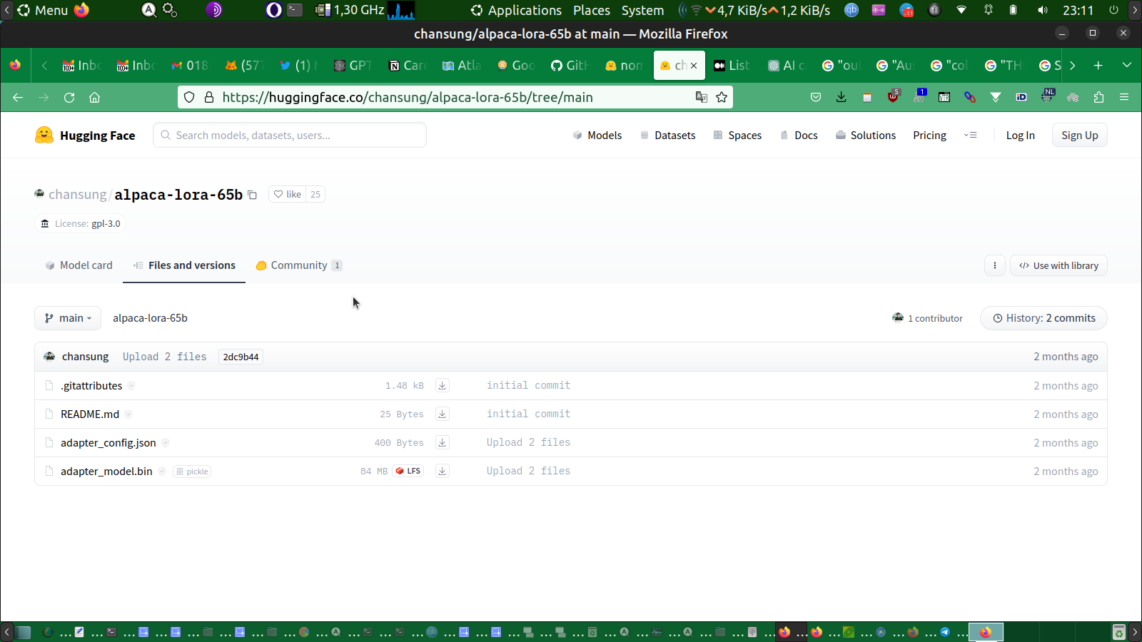Open the chansung user profile link
The height and width of the screenshot is (642, 1142).
(77, 195)
